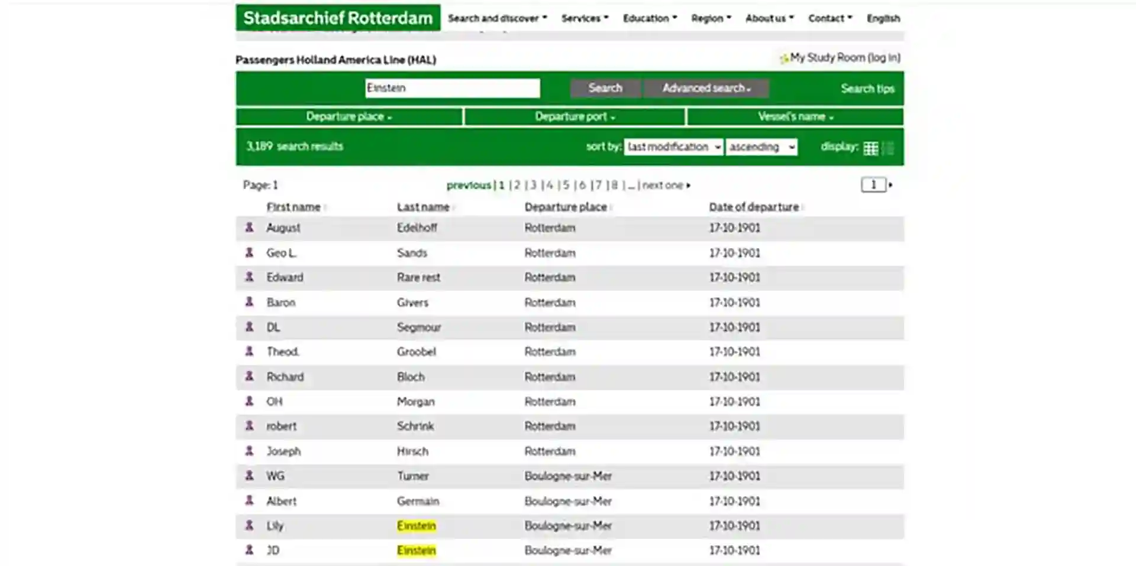Go to results page 8

point(614,185)
